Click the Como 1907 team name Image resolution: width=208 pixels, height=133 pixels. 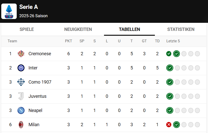(x=40, y=82)
